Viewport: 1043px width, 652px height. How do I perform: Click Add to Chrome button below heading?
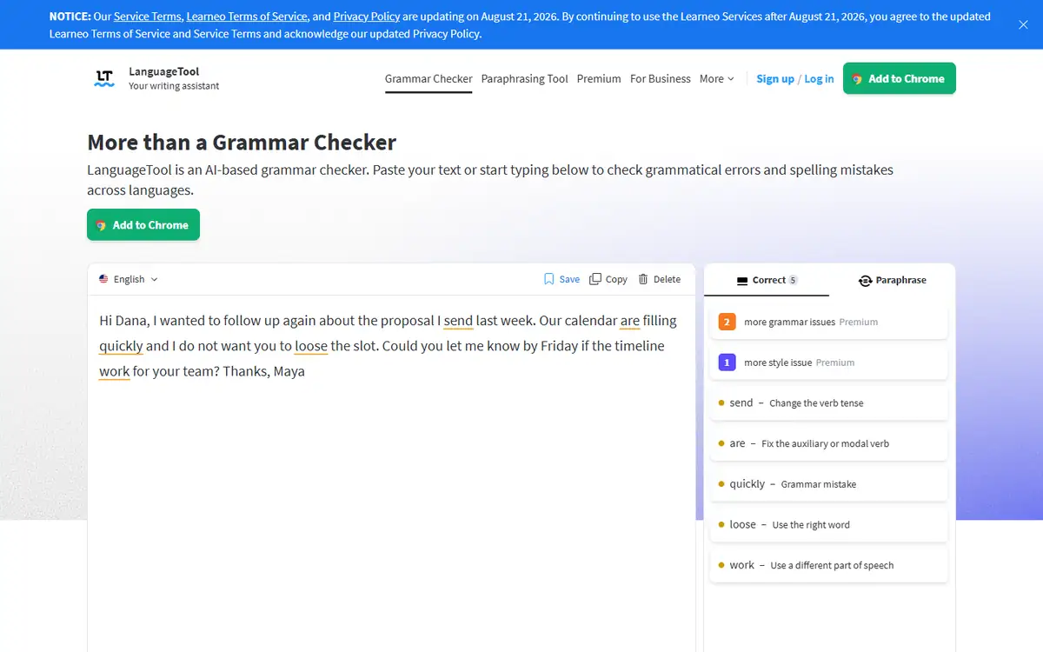143,224
